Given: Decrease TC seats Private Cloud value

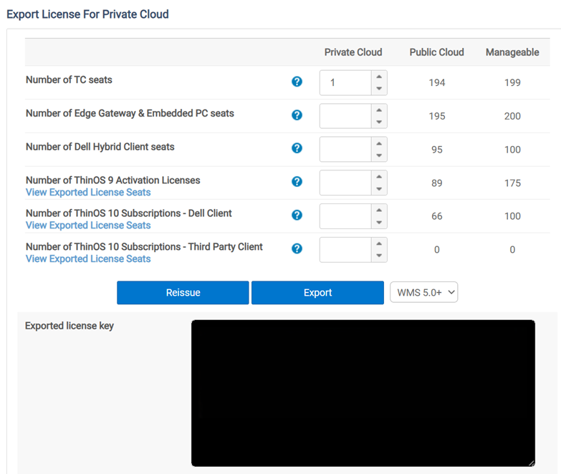Looking at the screenshot, I should pos(379,89).
